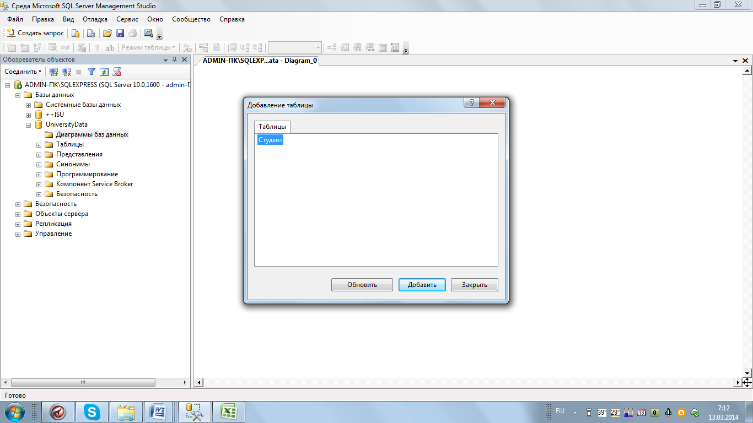753x423 pixels.
Task: Open the Сервис menu
Action: tap(127, 19)
